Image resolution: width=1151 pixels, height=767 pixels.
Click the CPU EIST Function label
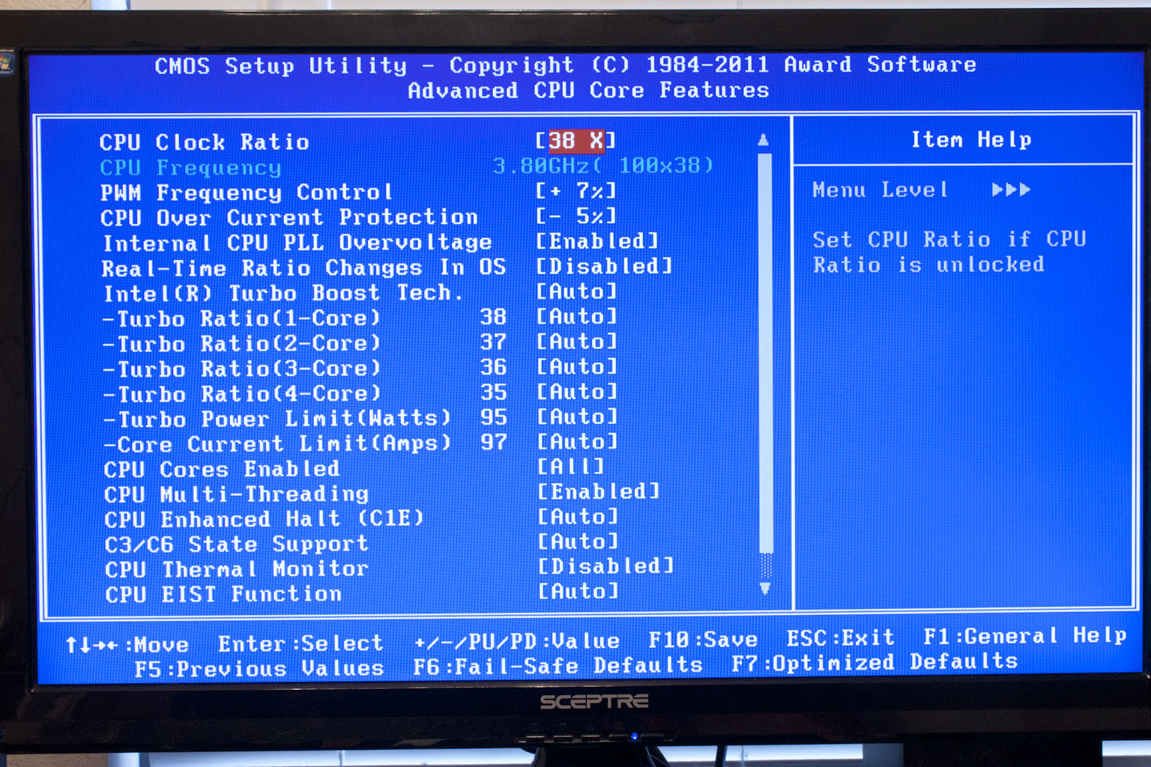click(x=223, y=594)
